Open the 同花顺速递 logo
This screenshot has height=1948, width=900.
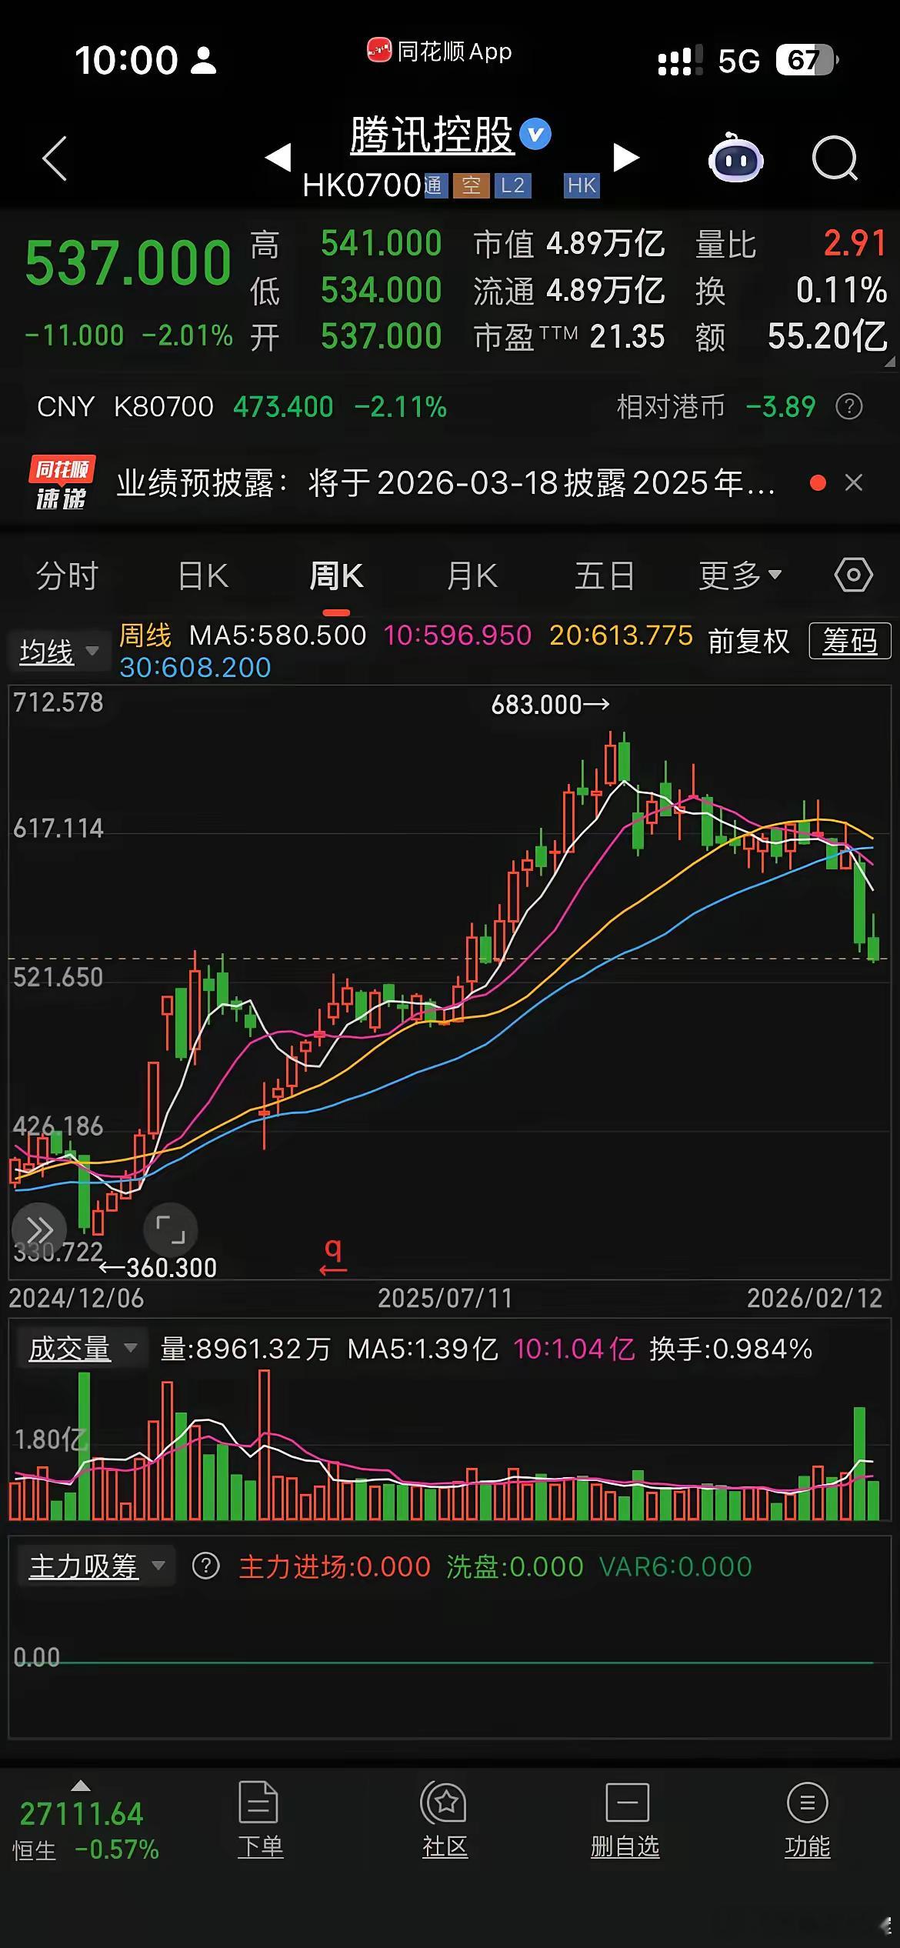[62, 483]
